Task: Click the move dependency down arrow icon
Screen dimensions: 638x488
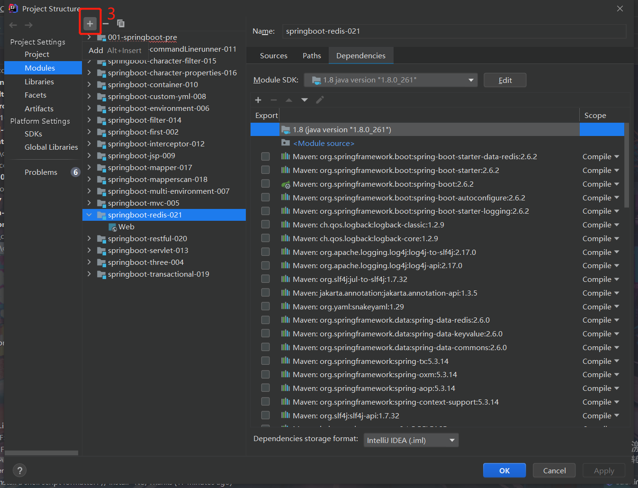Action: coord(304,100)
